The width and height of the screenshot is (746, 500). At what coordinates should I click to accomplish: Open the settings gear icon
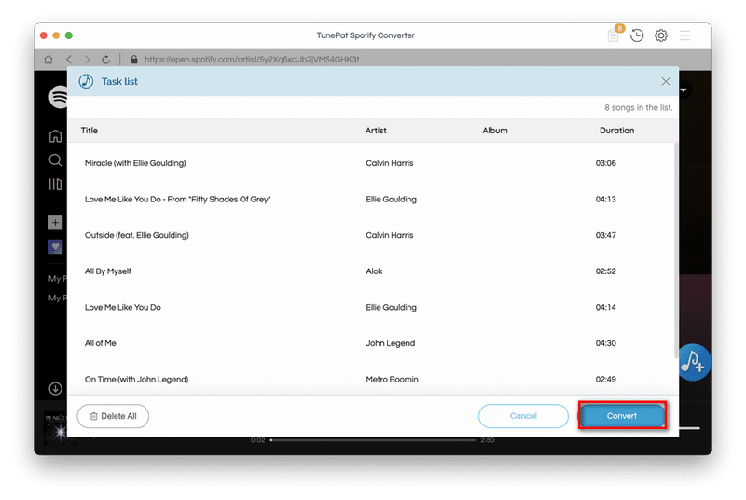(x=661, y=35)
